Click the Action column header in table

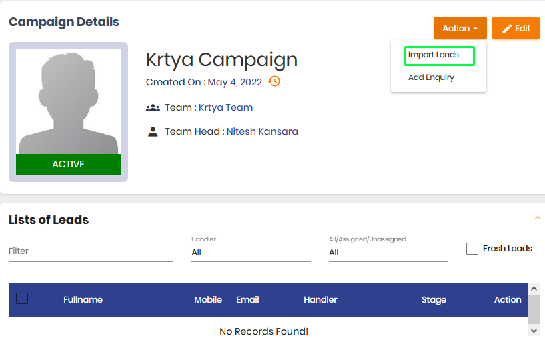508,300
